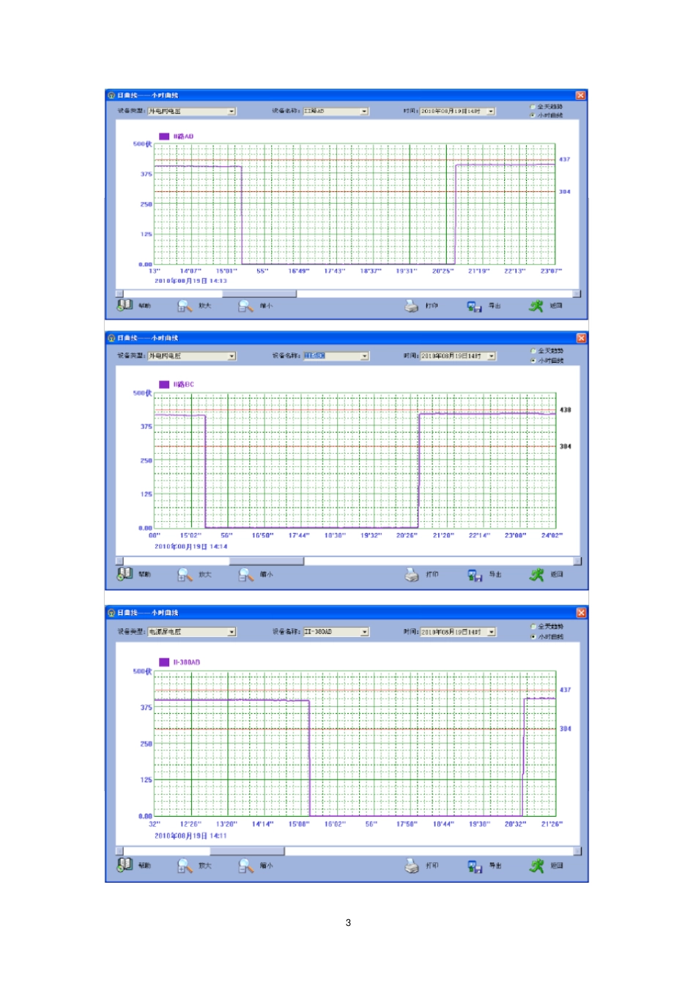696x986 pixels.
Task: Click the 放大 zoom-in icon in II-380AB window
Action: [x=185, y=867]
